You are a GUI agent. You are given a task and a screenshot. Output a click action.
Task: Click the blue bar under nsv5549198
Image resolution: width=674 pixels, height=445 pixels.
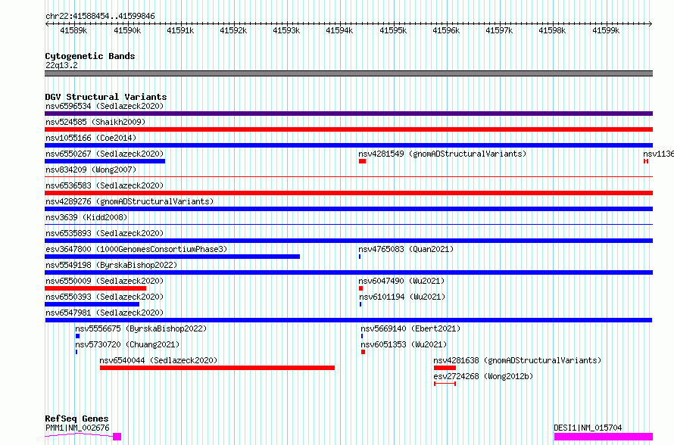(348, 272)
